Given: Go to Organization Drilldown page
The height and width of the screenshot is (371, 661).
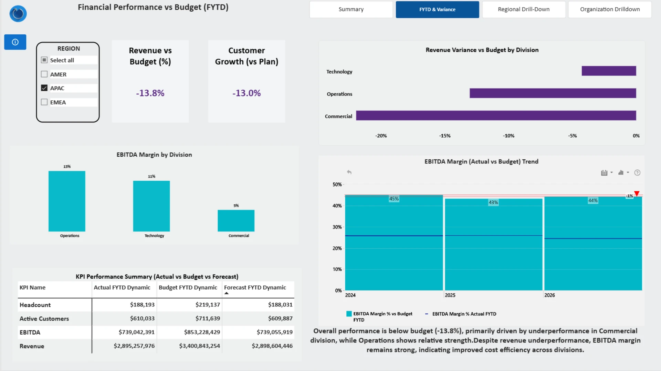Looking at the screenshot, I should (609, 9).
